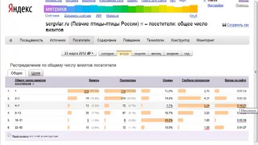Sort table by Визиты column
This screenshot has width=258, height=145.
[94, 80]
